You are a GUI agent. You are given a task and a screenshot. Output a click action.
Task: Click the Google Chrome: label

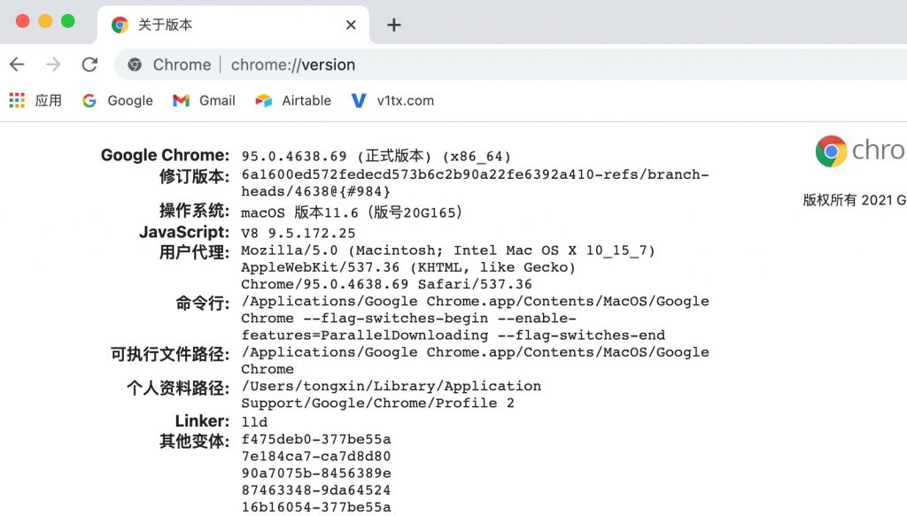pos(165,155)
